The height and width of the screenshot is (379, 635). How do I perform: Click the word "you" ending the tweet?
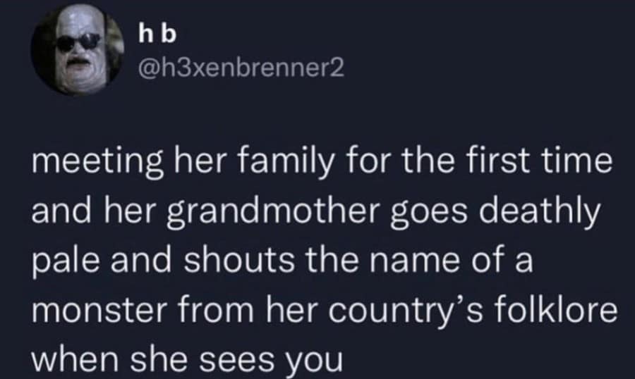click(312, 360)
